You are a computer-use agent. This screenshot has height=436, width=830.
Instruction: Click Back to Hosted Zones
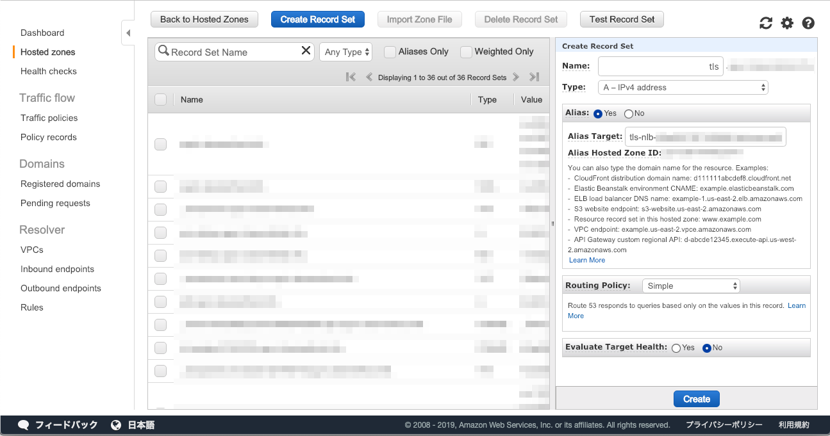point(204,19)
